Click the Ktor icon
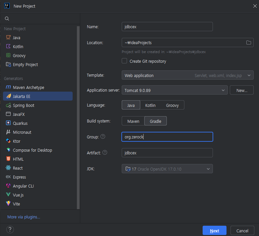Viewport: 259px width, 236px height. 8,141
